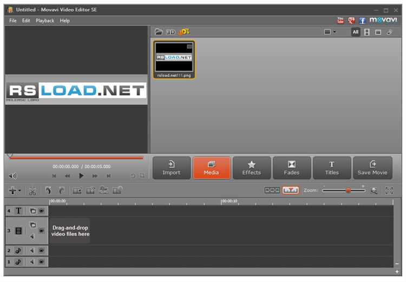Open the folder icon in media panel
Viewport: 406px width, 282px height.
coord(159,32)
